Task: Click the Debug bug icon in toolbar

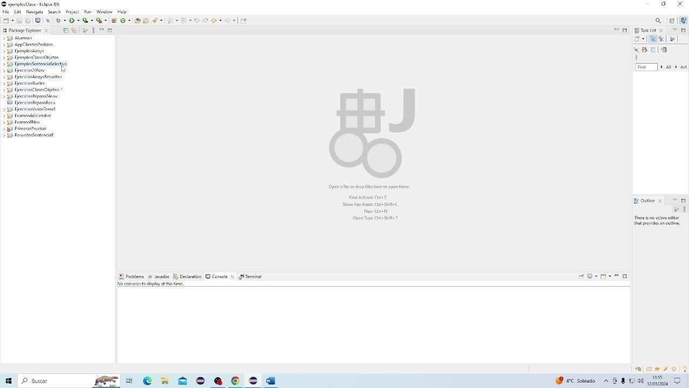Action: 58,20
